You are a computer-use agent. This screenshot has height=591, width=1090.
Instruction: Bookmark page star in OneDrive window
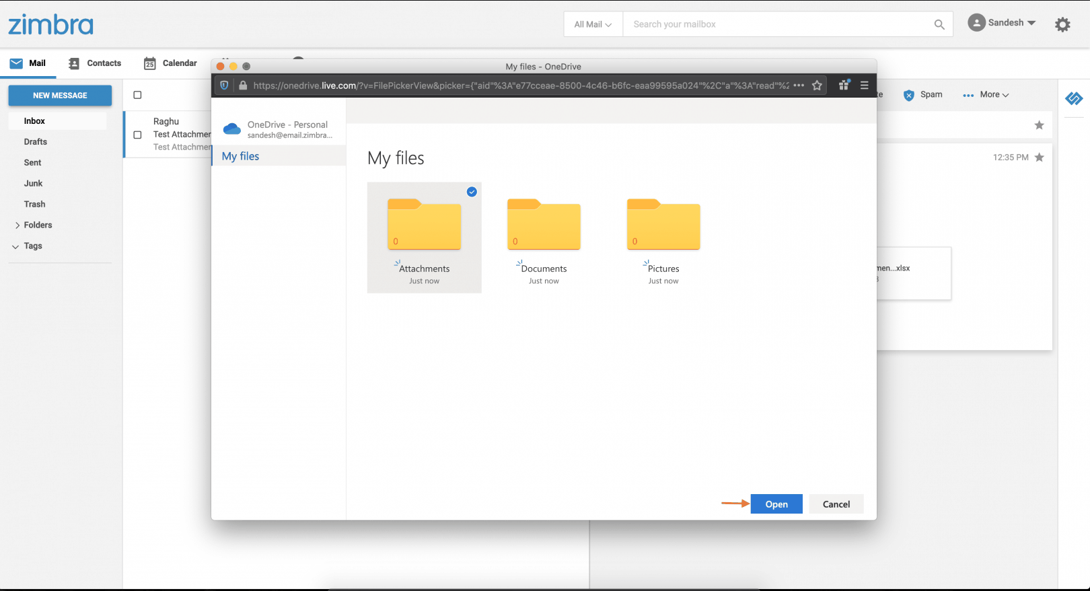(817, 85)
